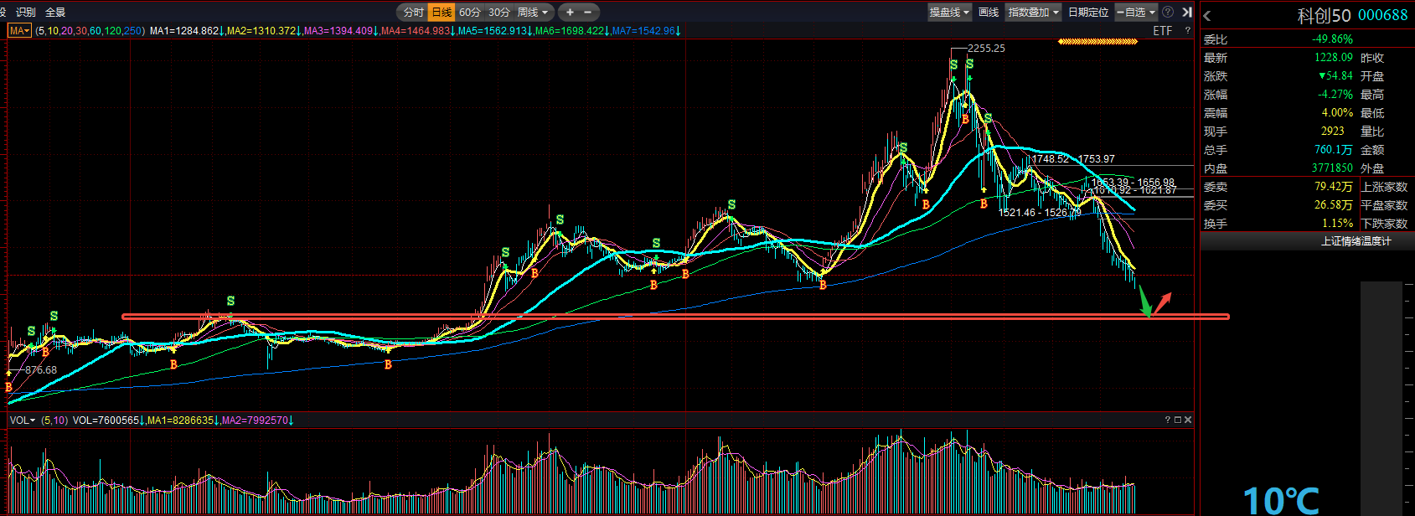Click the 876.68 low price label

[41, 369]
